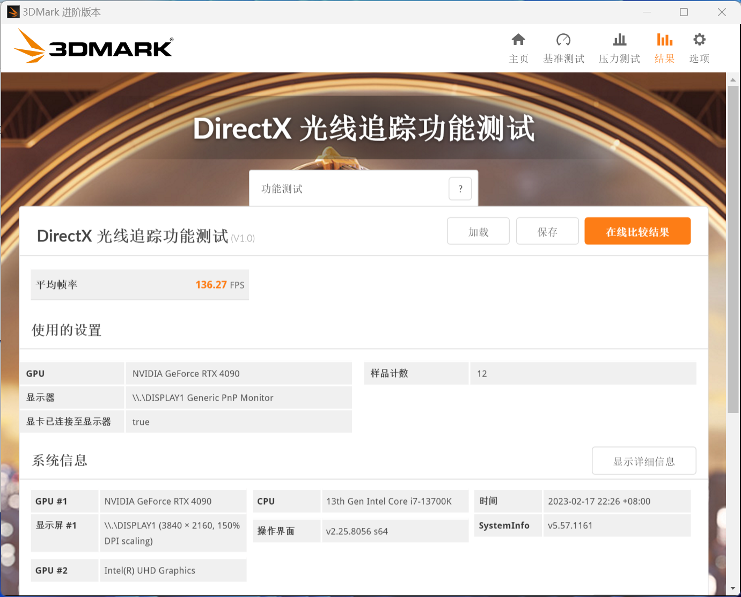The height and width of the screenshot is (597, 741).
Task: Click the scrollbar up arrow
Action: [733, 80]
